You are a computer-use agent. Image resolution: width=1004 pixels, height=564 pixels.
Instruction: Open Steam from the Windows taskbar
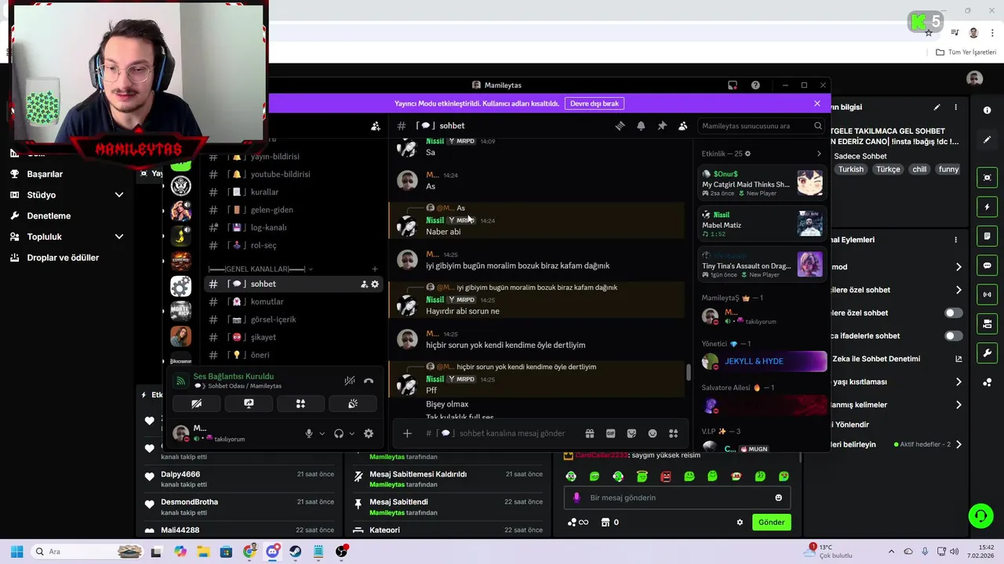(296, 551)
